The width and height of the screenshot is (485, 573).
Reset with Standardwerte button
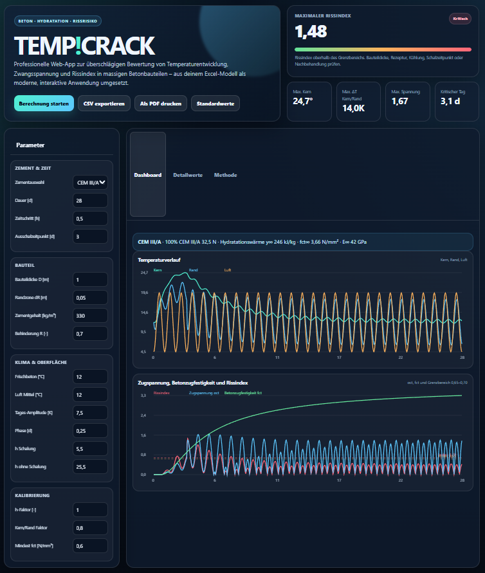pos(215,104)
